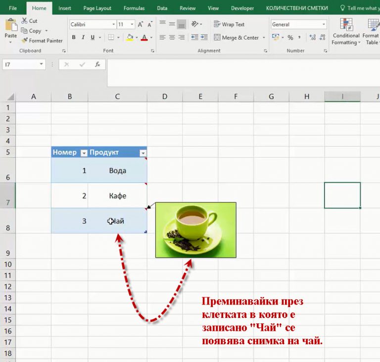
Task: Toggle Italic formatting
Action: (83, 37)
